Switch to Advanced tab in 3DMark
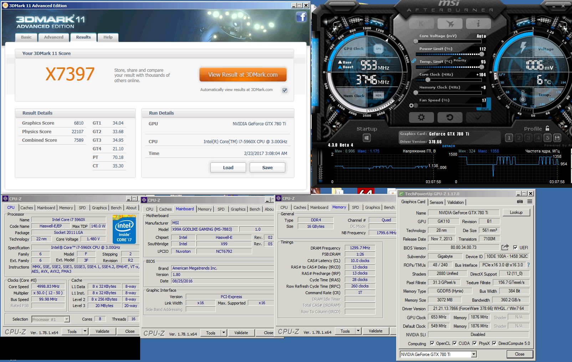The width and height of the screenshot is (572, 362). click(x=53, y=37)
